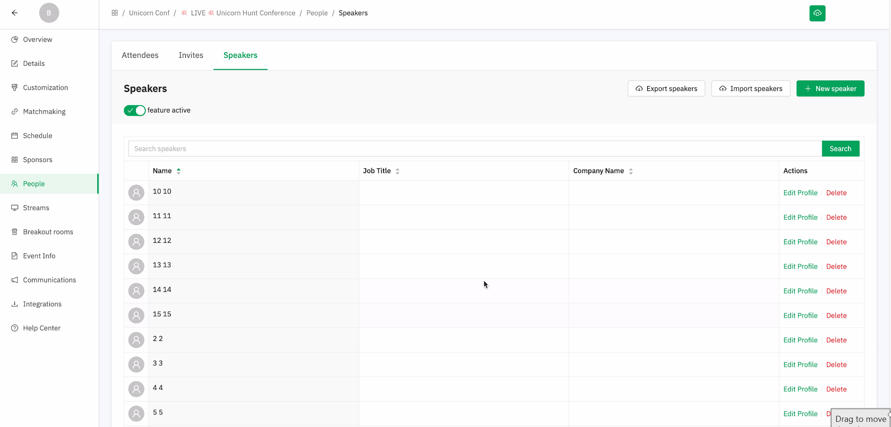Sort the Company Name column
The width and height of the screenshot is (891, 427).
[631, 171]
